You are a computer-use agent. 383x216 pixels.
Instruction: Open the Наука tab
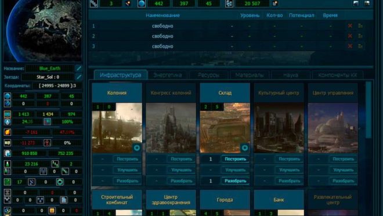tap(291, 75)
